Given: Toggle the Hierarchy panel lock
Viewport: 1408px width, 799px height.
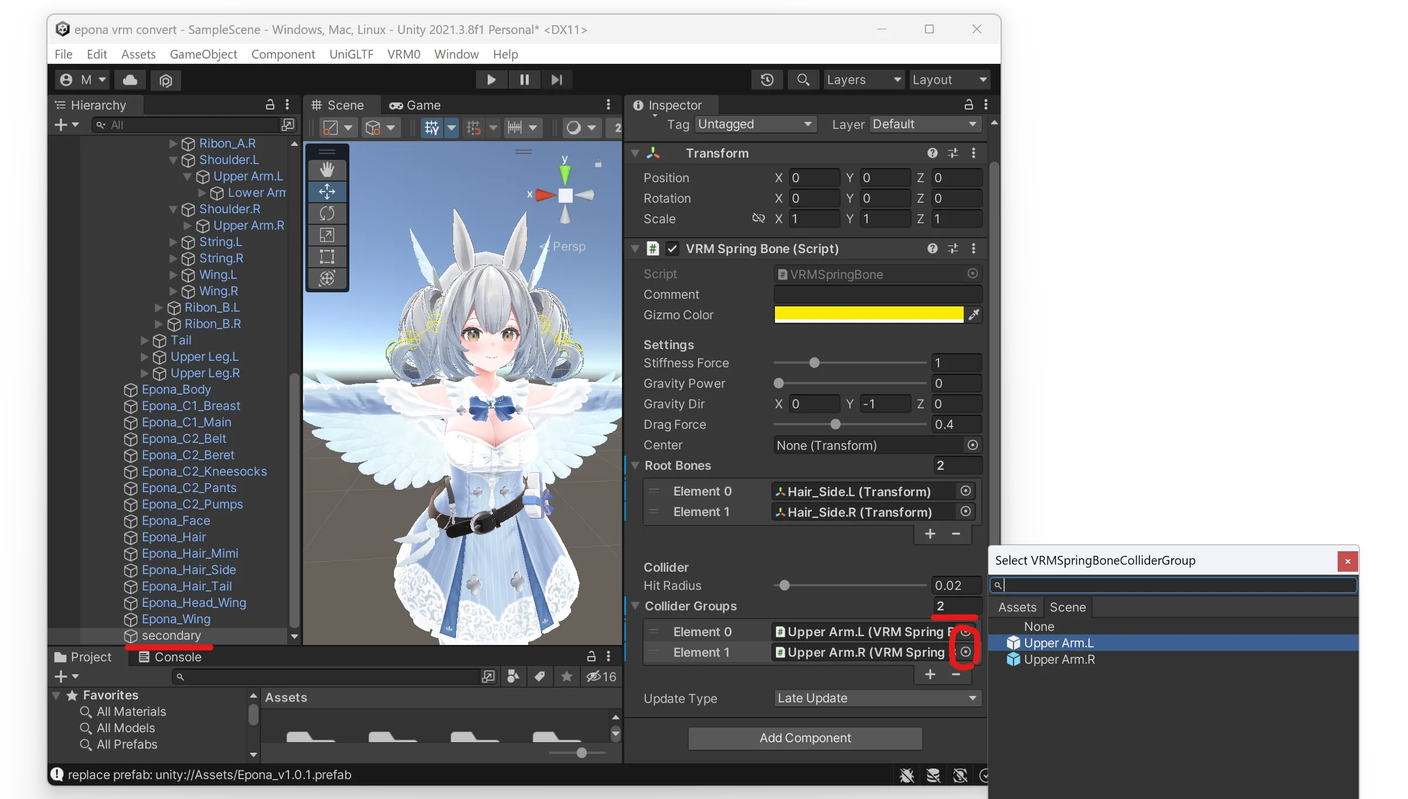Looking at the screenshot, I should coord(270,105).
